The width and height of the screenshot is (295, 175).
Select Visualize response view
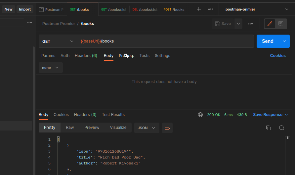coord(118,128)
